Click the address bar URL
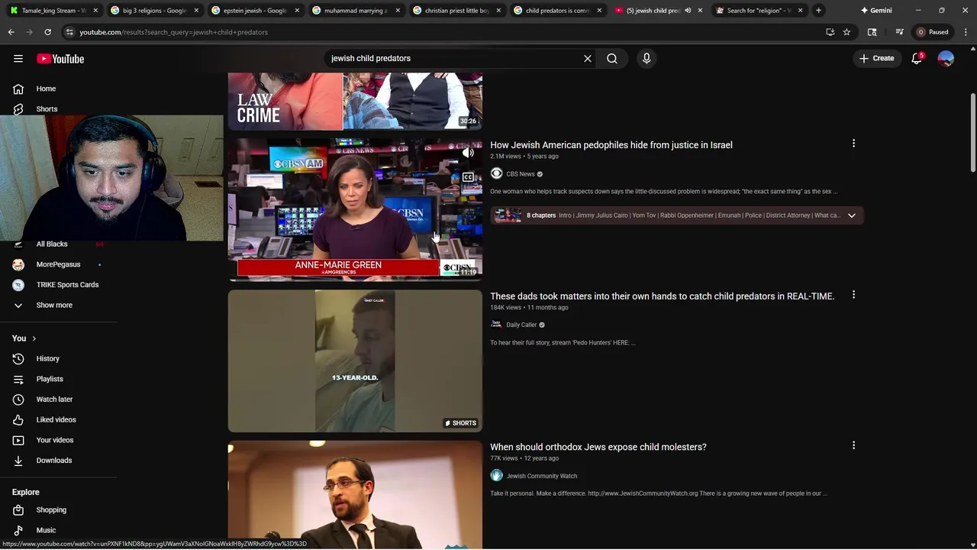Image resolution: width=977 pixels, height=550 pixels. point(173,32)
